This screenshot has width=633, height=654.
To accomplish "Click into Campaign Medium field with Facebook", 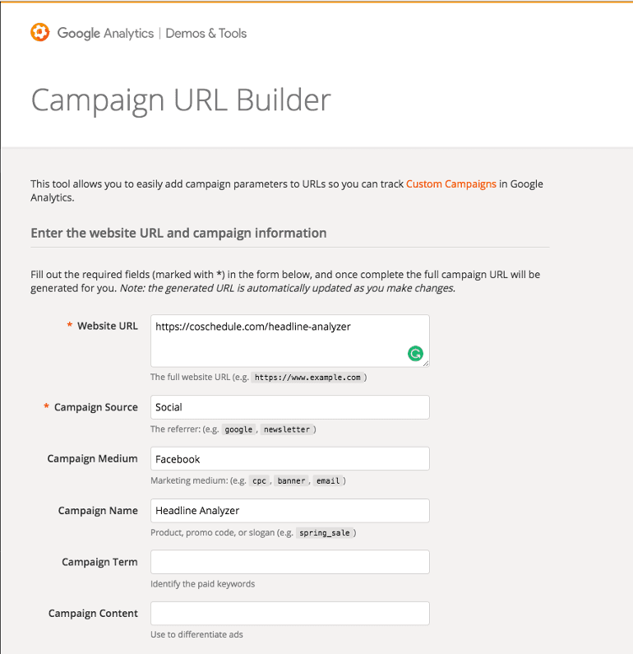I will pyautogui.click(x=289, y=459).
